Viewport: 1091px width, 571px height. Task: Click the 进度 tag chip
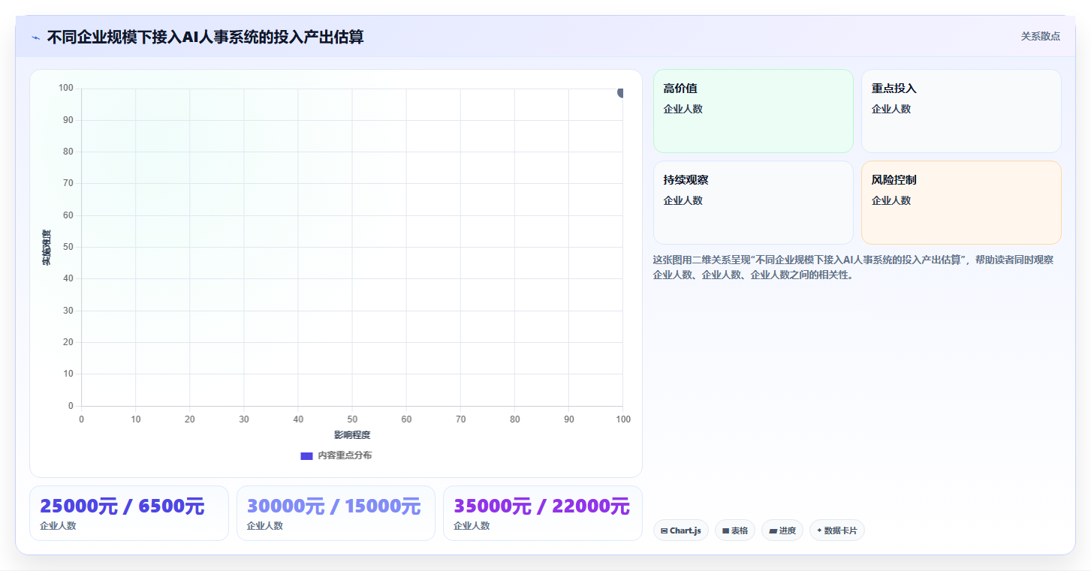click(x=782, y=530)
